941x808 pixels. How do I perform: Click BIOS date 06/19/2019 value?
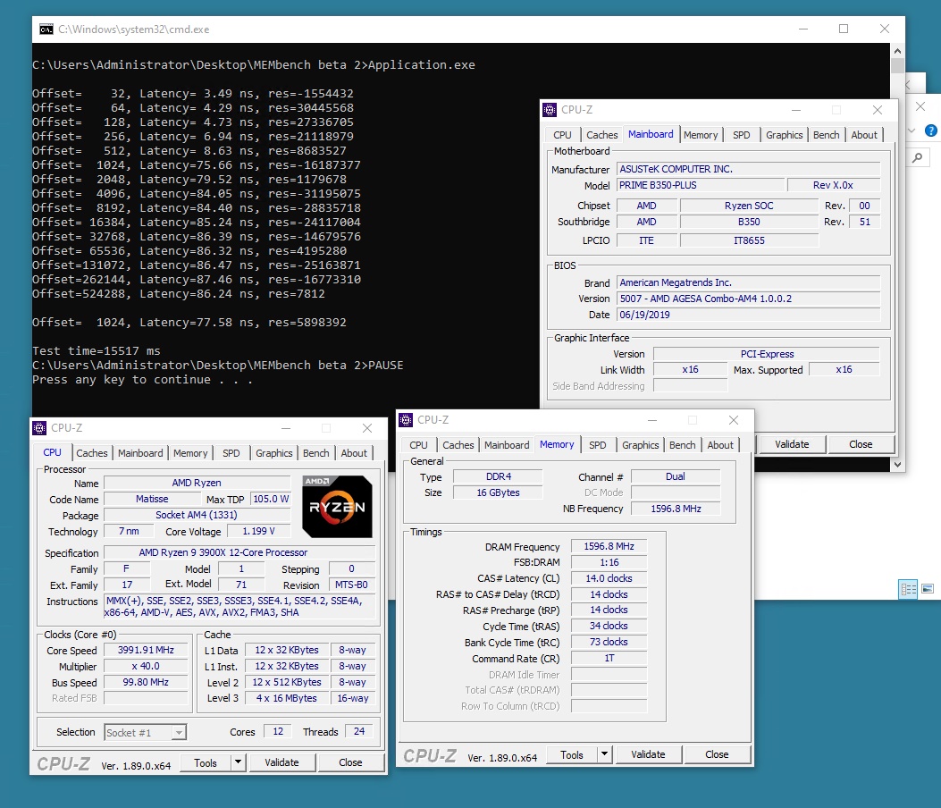pos(748,316)
